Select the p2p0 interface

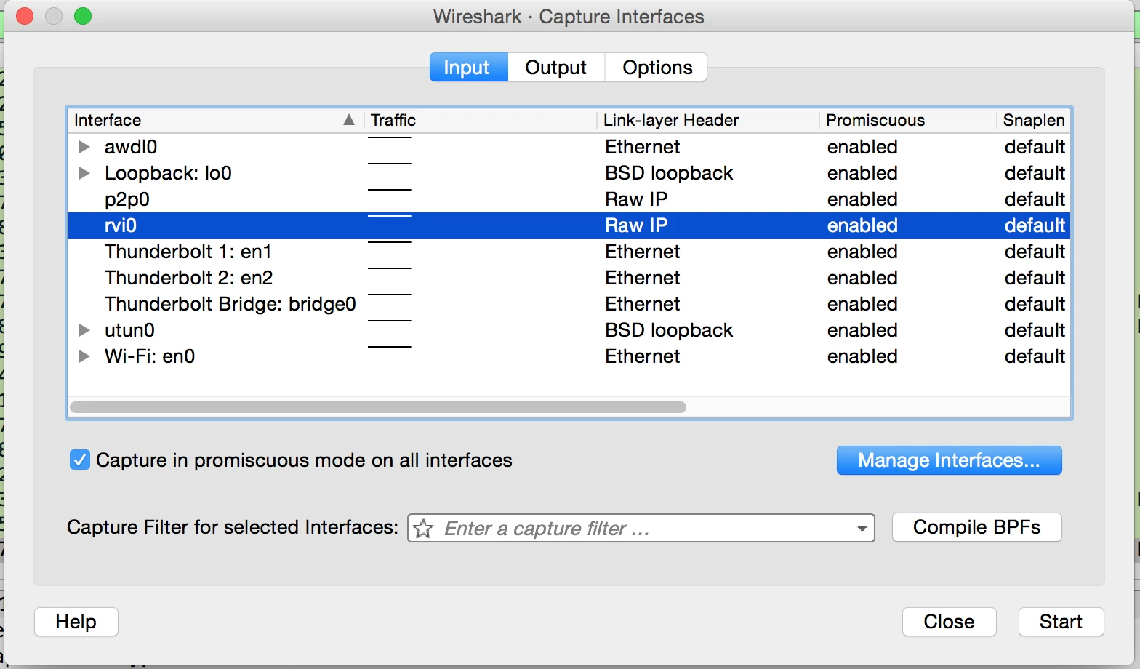[127, 199]
